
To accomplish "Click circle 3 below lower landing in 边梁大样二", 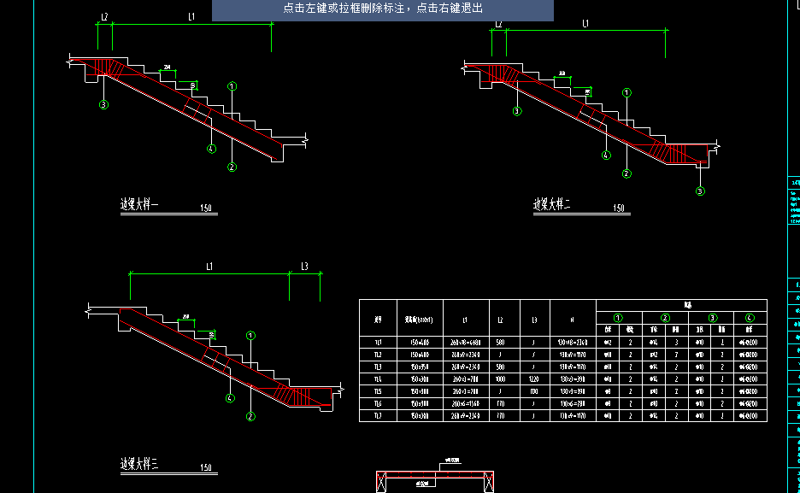I will pos(701,191).
